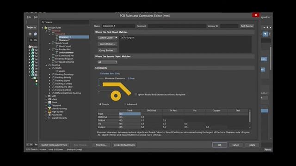
Task: Toggle Ignore Pad to Pad clearances checkbox
Action: [136, 95]
